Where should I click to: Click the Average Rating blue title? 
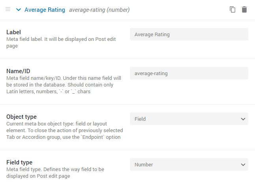tap(45, 10)
